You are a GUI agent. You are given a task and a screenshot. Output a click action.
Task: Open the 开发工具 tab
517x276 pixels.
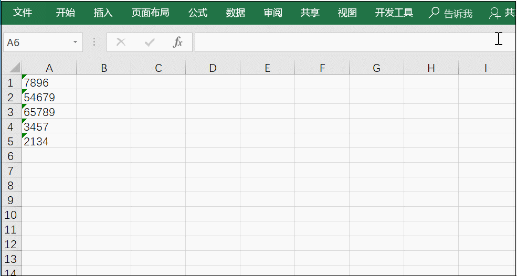[x=394, y=13]
